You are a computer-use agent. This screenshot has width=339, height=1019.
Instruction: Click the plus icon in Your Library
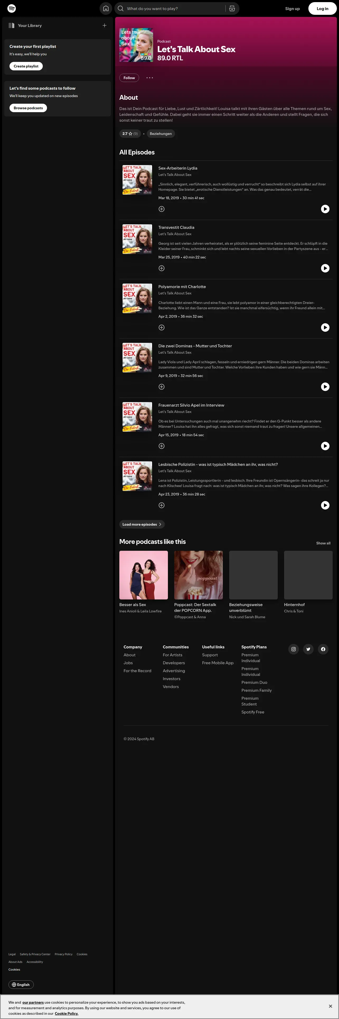(x=105, y=25)
